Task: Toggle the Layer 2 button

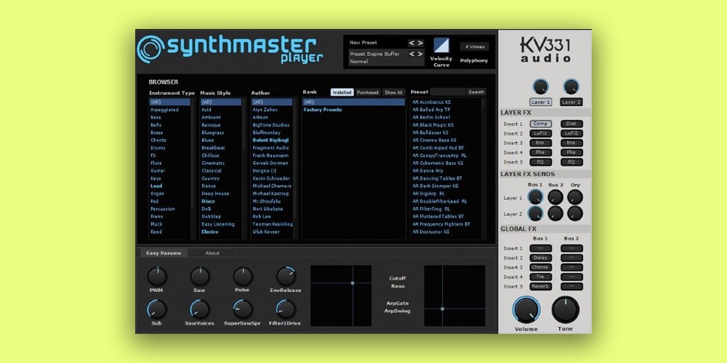Action: [x=571, y=102]
